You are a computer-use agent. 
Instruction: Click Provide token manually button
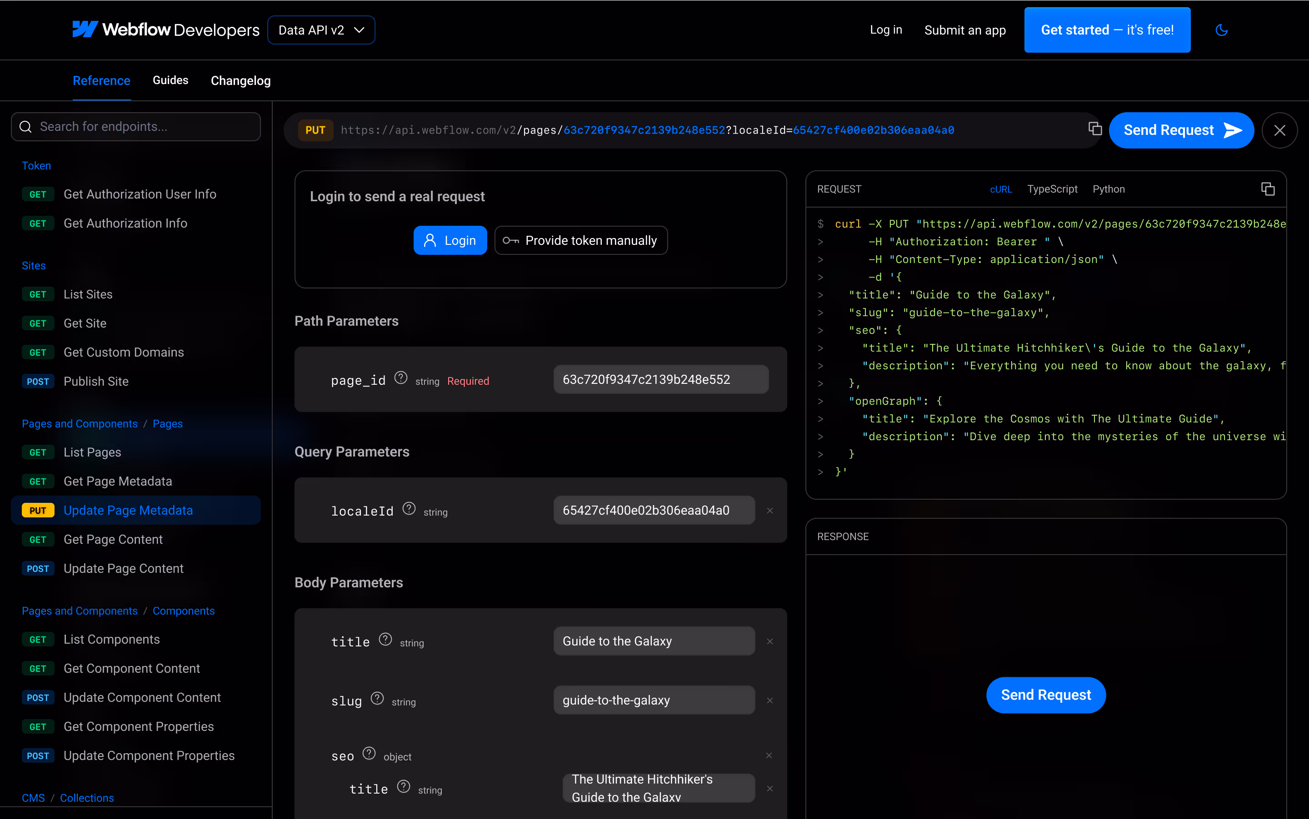(580, 240)
